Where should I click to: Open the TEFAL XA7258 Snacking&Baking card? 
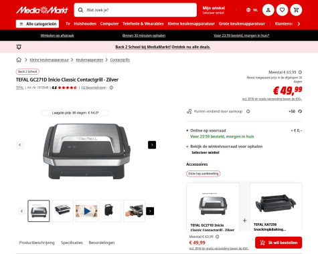[x=276, y=207]
